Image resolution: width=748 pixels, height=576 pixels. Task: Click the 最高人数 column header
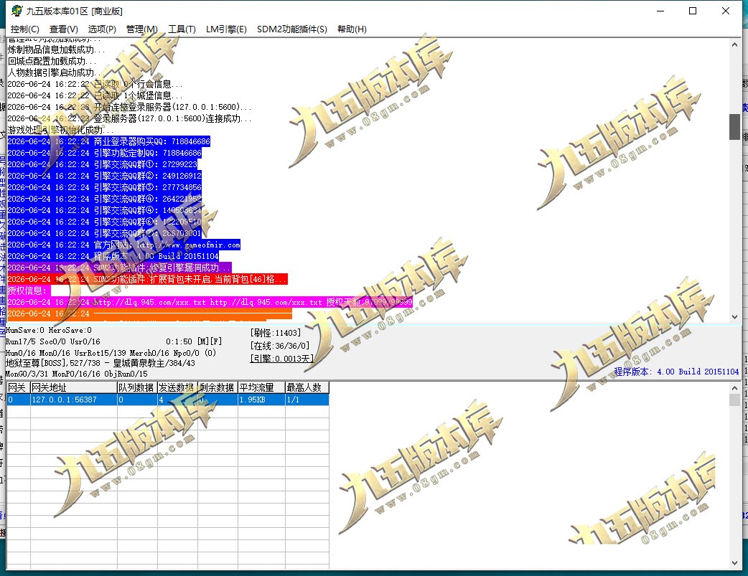click(x=307, y=387)
